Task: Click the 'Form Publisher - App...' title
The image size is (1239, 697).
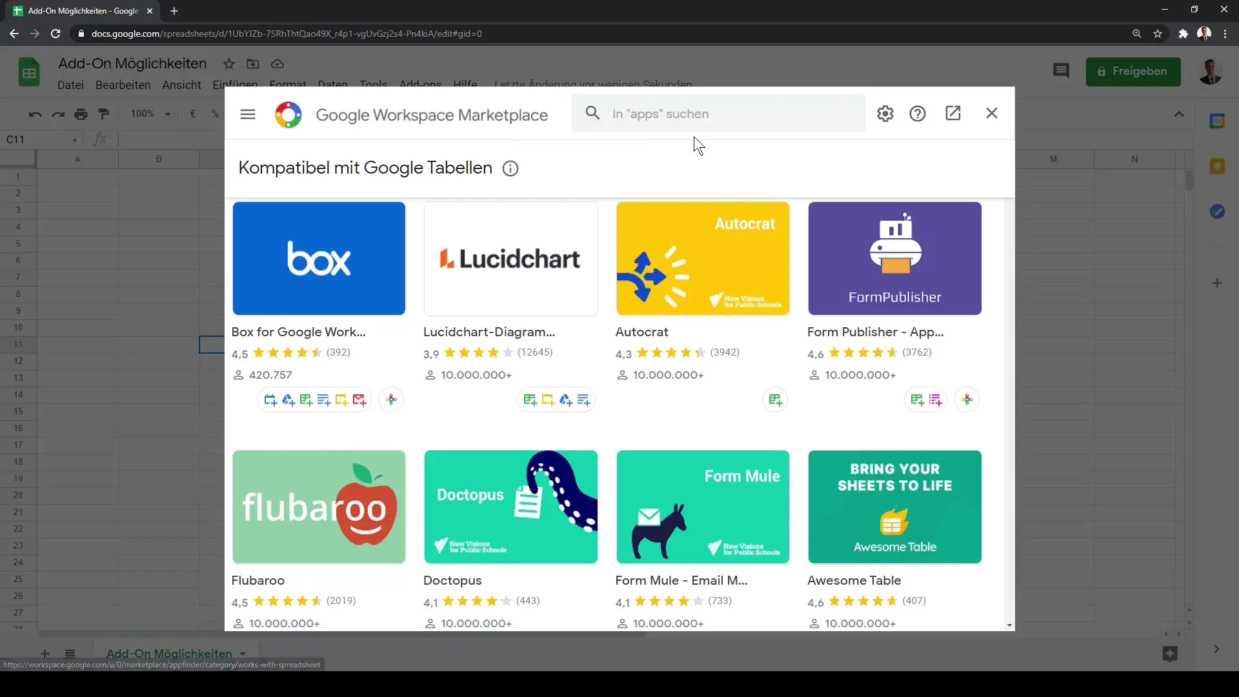Action: [876, 332]
